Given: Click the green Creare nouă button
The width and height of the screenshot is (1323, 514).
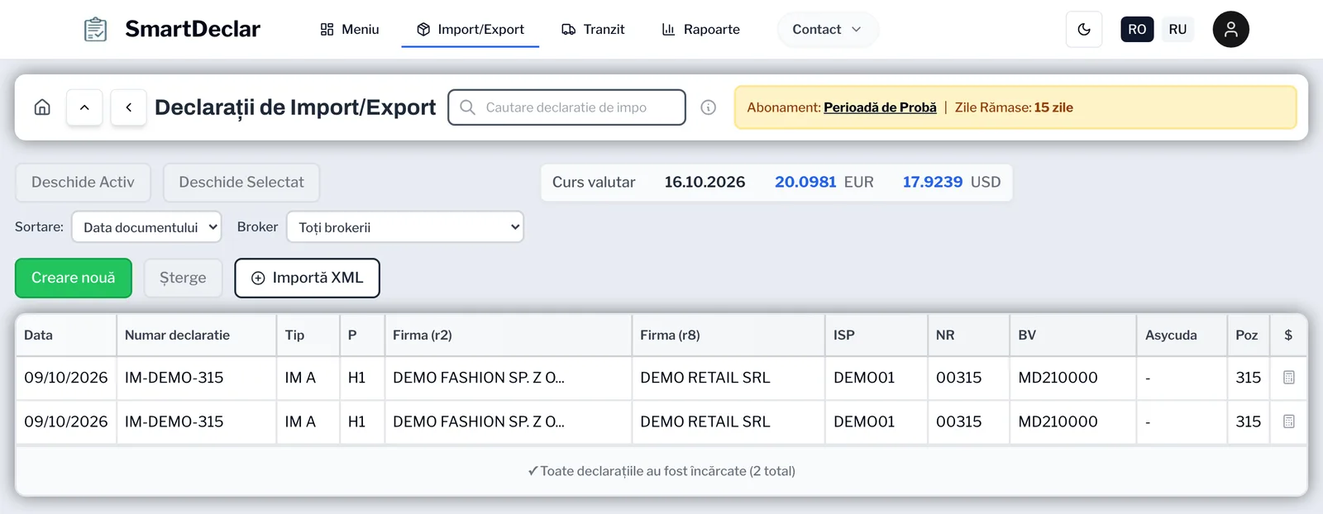Looking at the screenshot, I should click(74, 278).
